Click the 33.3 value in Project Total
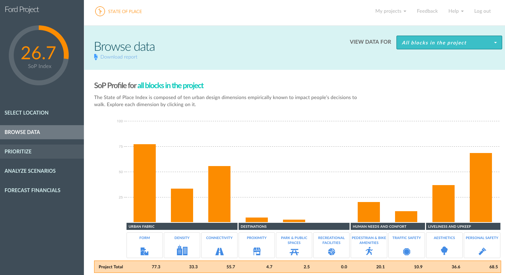This screenshot has width=505, height=275. pos(193,267)
